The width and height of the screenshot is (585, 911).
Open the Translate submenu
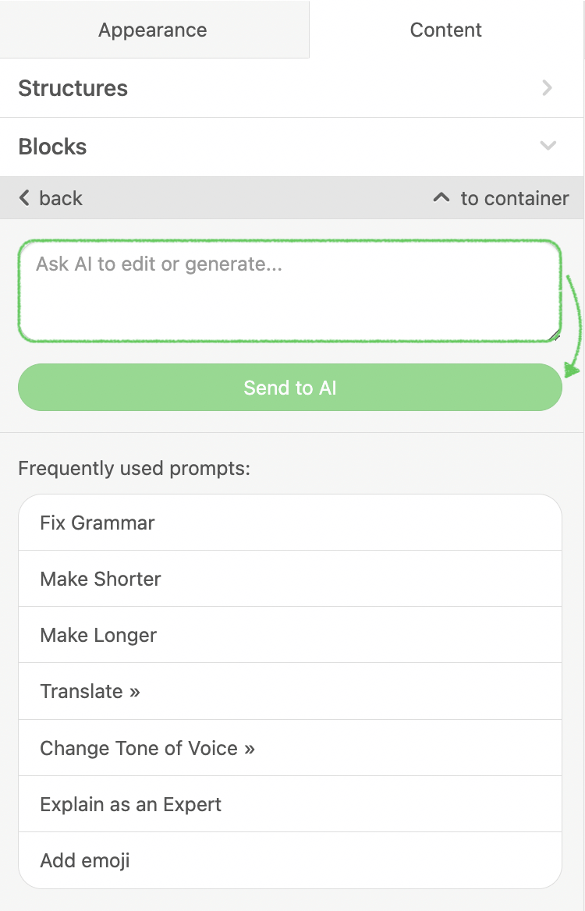[x=90, y=691]
